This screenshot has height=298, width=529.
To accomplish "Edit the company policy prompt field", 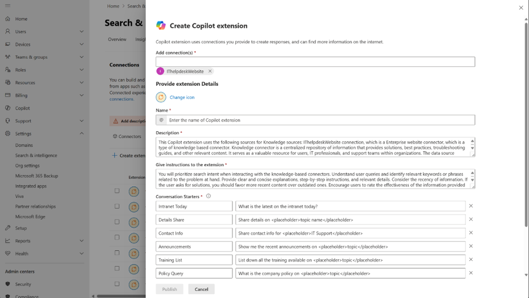I will click(x=350, y=274).
